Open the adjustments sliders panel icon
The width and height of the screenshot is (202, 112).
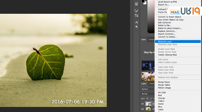[137, 16]
